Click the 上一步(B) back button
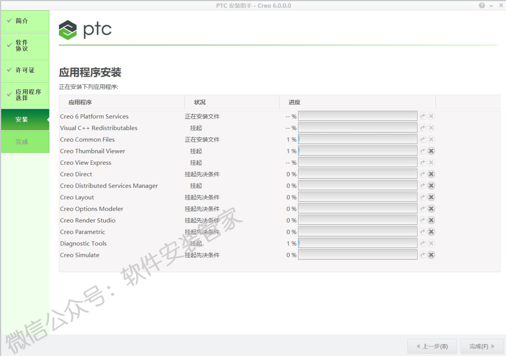The image size is (506, 356). 432,346
